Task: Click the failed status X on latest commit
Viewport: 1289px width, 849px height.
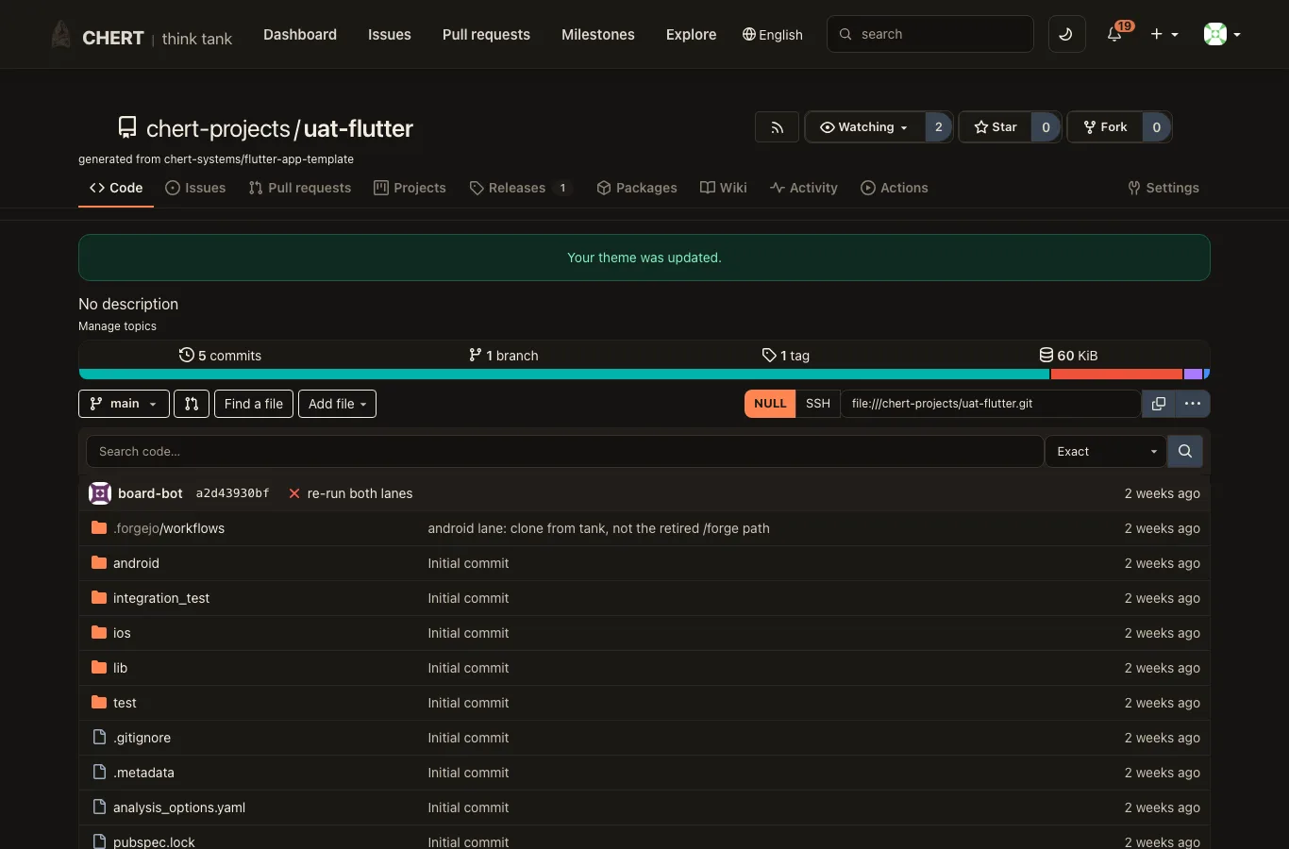Action: (x=294, y=493)
